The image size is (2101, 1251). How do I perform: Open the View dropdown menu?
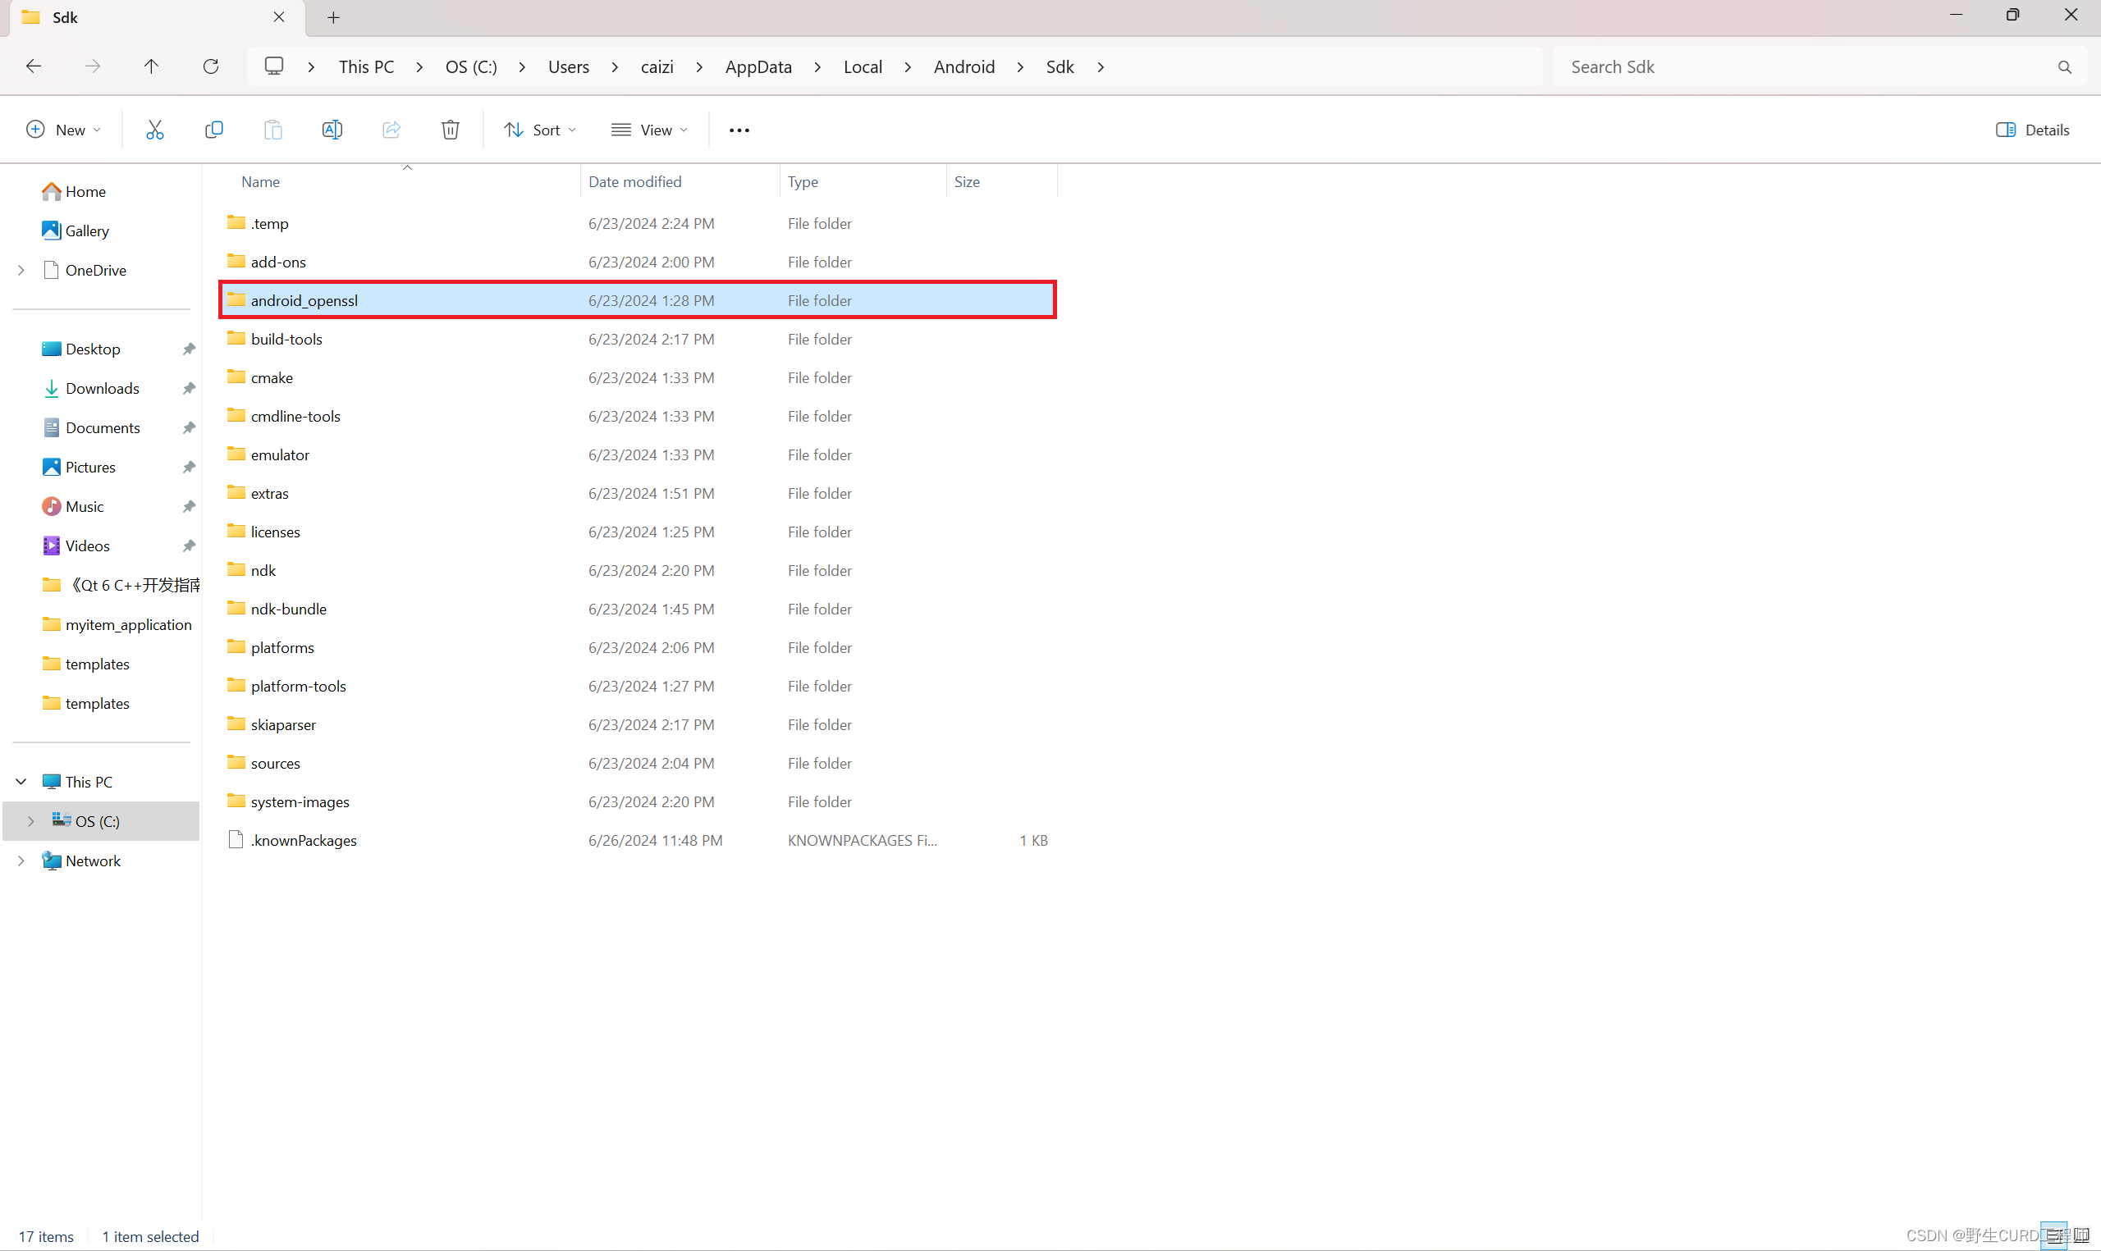point(650,130)
